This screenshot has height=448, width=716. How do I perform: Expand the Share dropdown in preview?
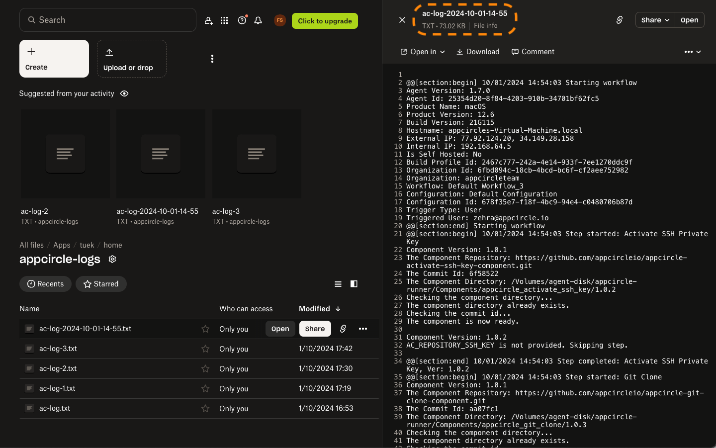[x=655, y=20]
